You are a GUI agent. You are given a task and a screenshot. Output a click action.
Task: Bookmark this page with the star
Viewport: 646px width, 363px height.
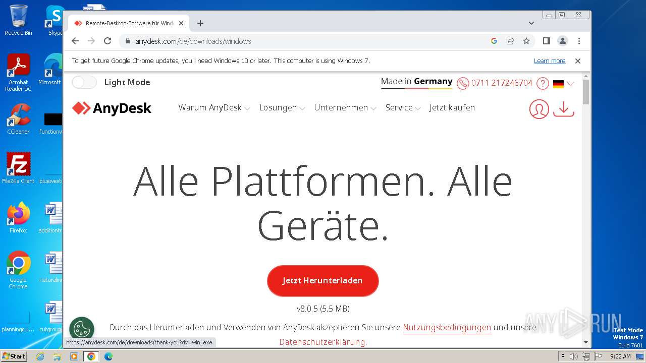click(x=526, y=41)
